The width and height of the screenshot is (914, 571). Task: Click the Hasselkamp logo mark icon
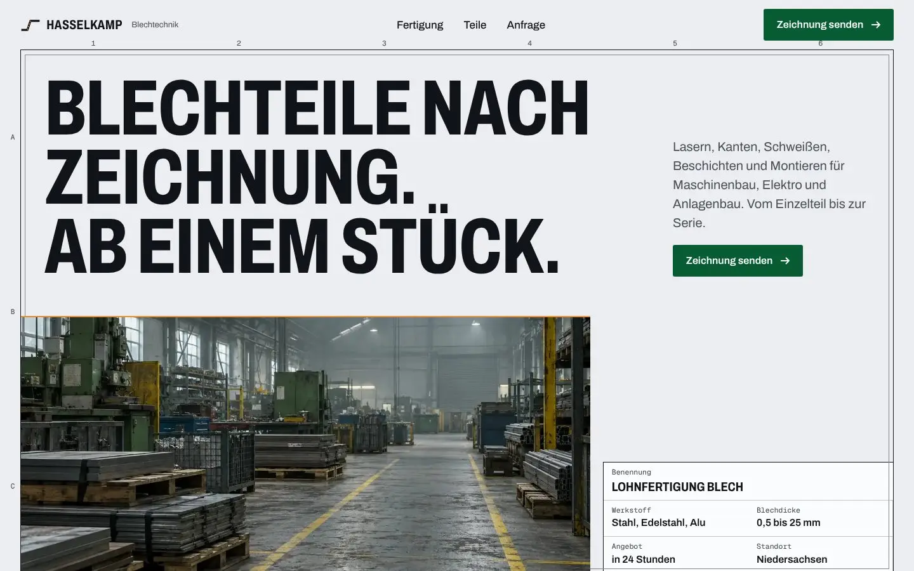(30, 25)
